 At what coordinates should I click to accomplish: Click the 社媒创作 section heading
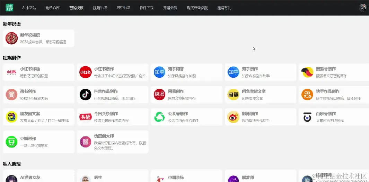coord(12,58)
